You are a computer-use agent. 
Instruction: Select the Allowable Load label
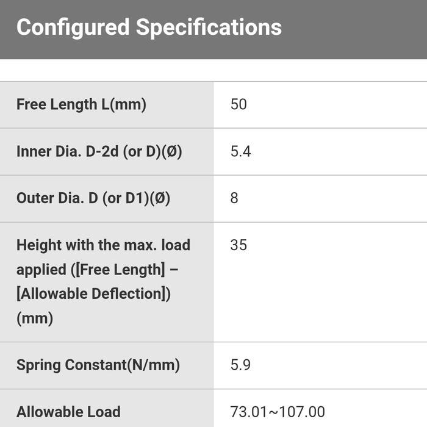point(68,412)
